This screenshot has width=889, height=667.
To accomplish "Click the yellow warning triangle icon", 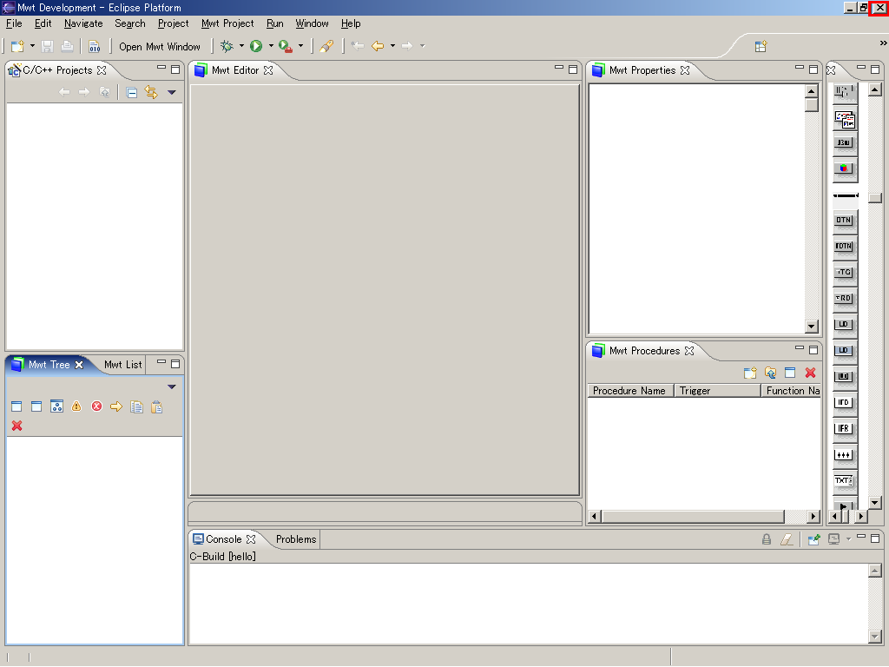I will point(76,406).
